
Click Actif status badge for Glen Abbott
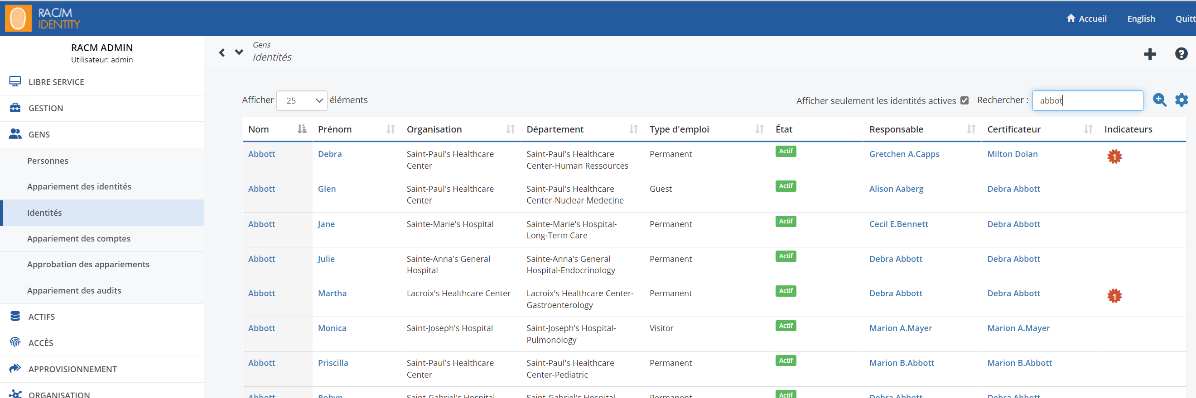tap(786, 186)
